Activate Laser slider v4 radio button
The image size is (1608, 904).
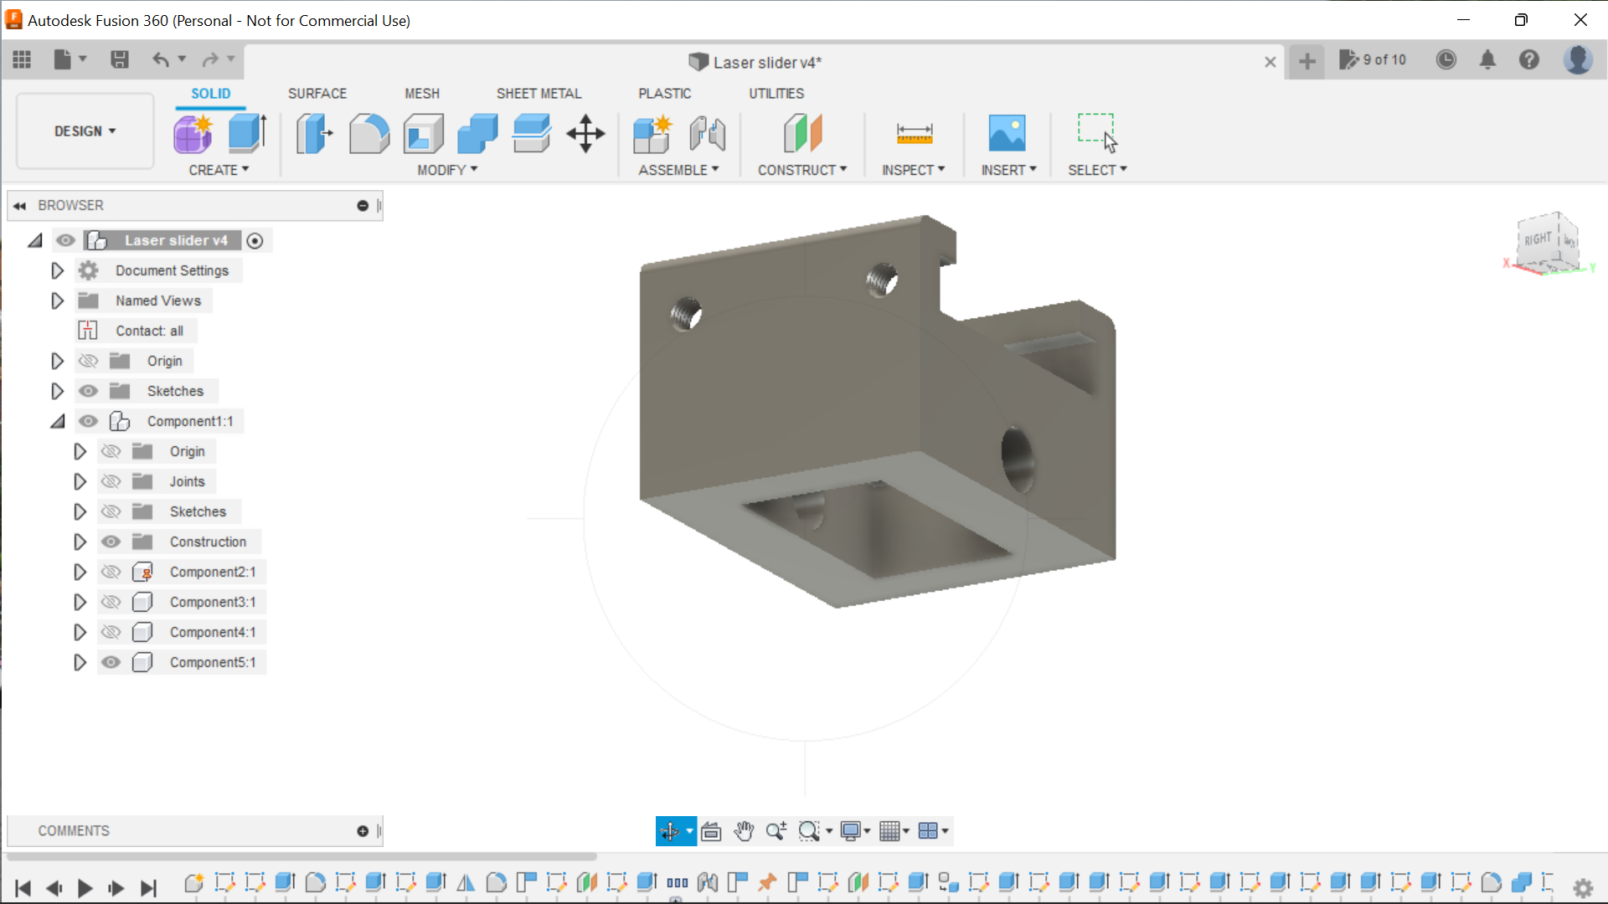(x=255, y=241)
